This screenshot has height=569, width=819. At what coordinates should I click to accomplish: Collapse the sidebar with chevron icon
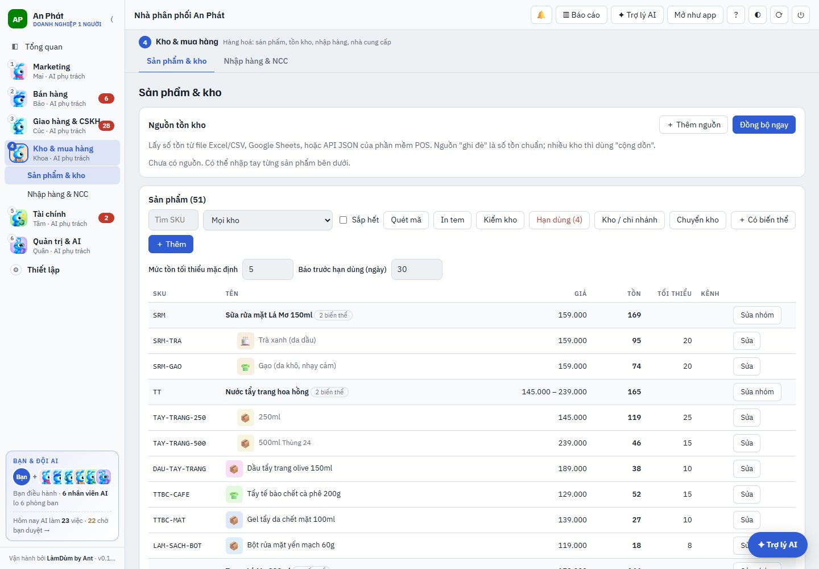pyautogui.click(x=111, y=19)
